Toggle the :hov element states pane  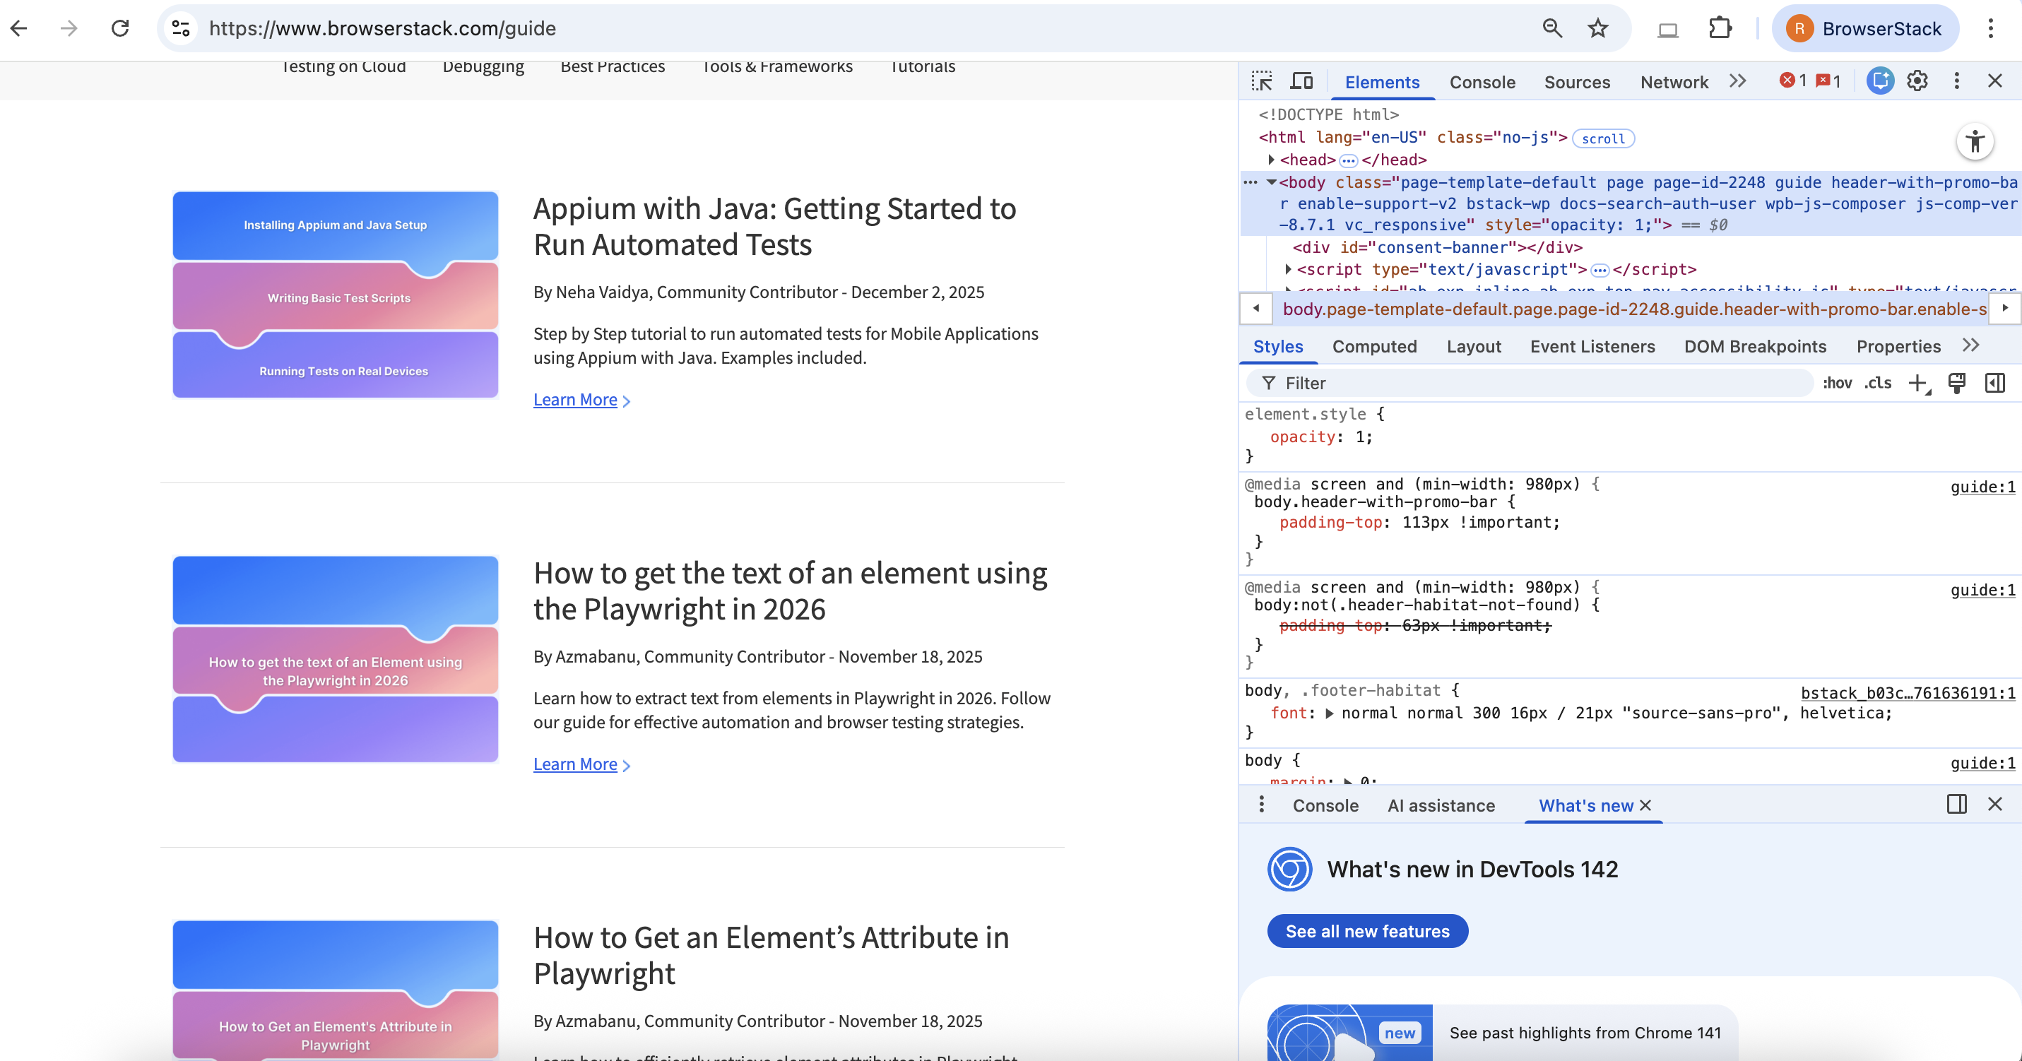pos(1839,383)
